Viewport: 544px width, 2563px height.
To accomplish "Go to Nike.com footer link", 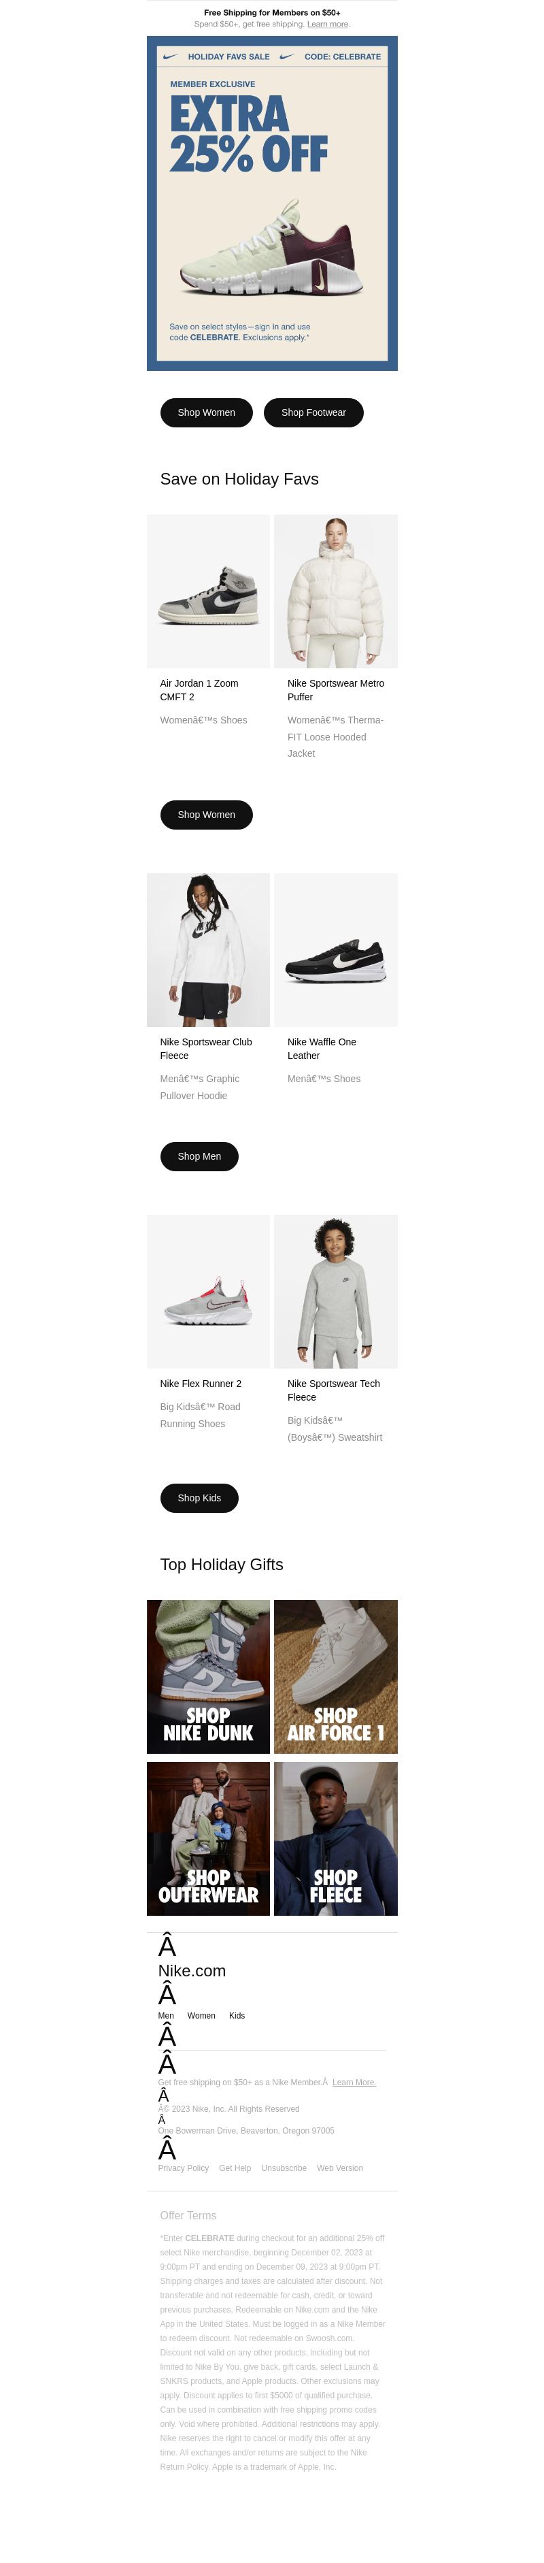I will [192, 1971].
